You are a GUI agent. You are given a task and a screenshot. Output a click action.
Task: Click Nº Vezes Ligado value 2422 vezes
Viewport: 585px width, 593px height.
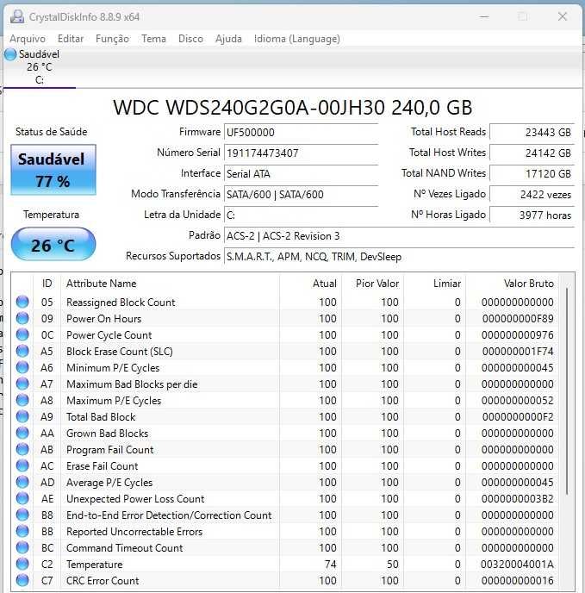tap(532, 195)
